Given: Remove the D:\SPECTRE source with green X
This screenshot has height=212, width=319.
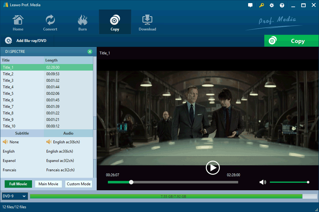Looking at the screenshot, I should (90, 52).
